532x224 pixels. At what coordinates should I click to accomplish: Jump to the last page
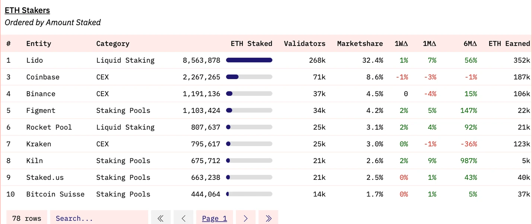(268, 218)
